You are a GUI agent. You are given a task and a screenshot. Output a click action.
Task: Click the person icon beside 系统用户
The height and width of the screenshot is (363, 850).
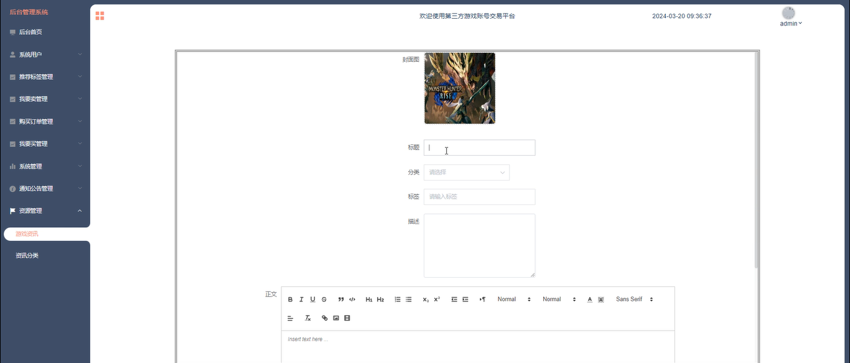click(x=12, y=55)
